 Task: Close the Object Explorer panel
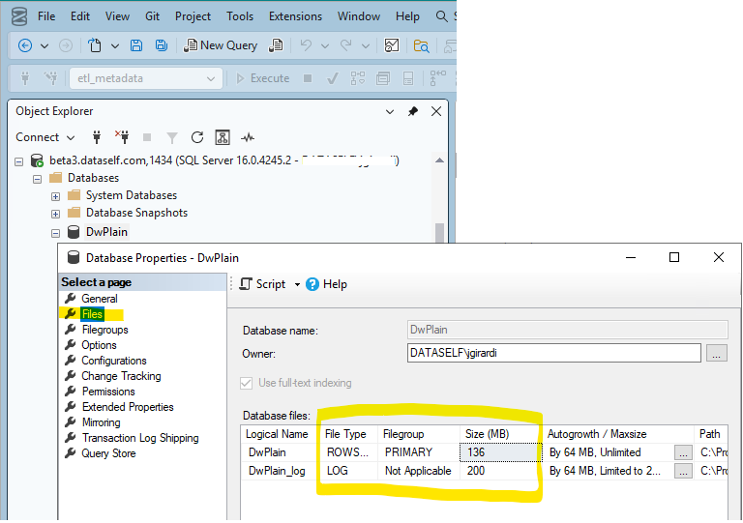pyautogui.click(x=436, y=111)
